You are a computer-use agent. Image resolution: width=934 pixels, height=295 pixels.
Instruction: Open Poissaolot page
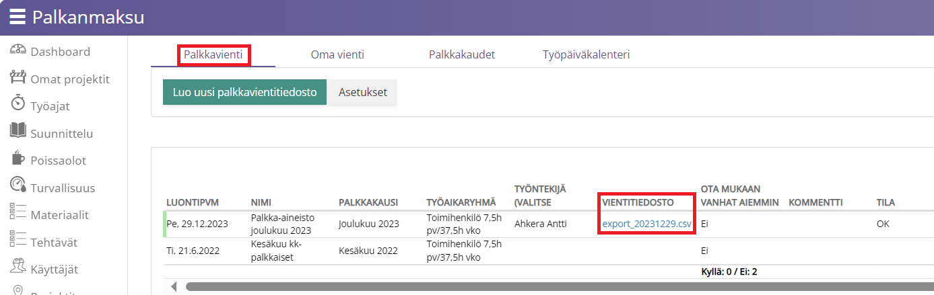pos(59,161)
